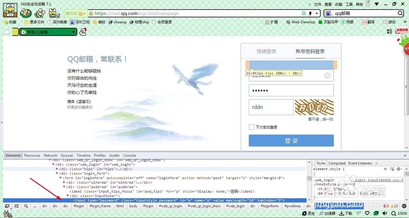This screenshot has height=218, width=409.
Task: Switch to the 帐号密码登录 tab
Action: [310, 51]
